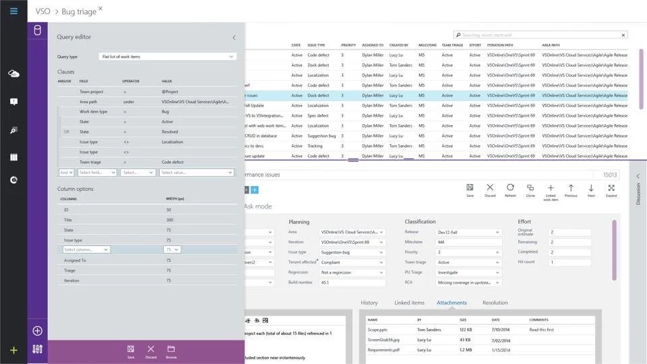Open the Query type dropdown
647x364 pixels.
click(x=168, y=57)
